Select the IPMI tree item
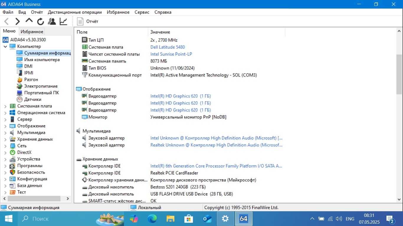 (29, 73)
